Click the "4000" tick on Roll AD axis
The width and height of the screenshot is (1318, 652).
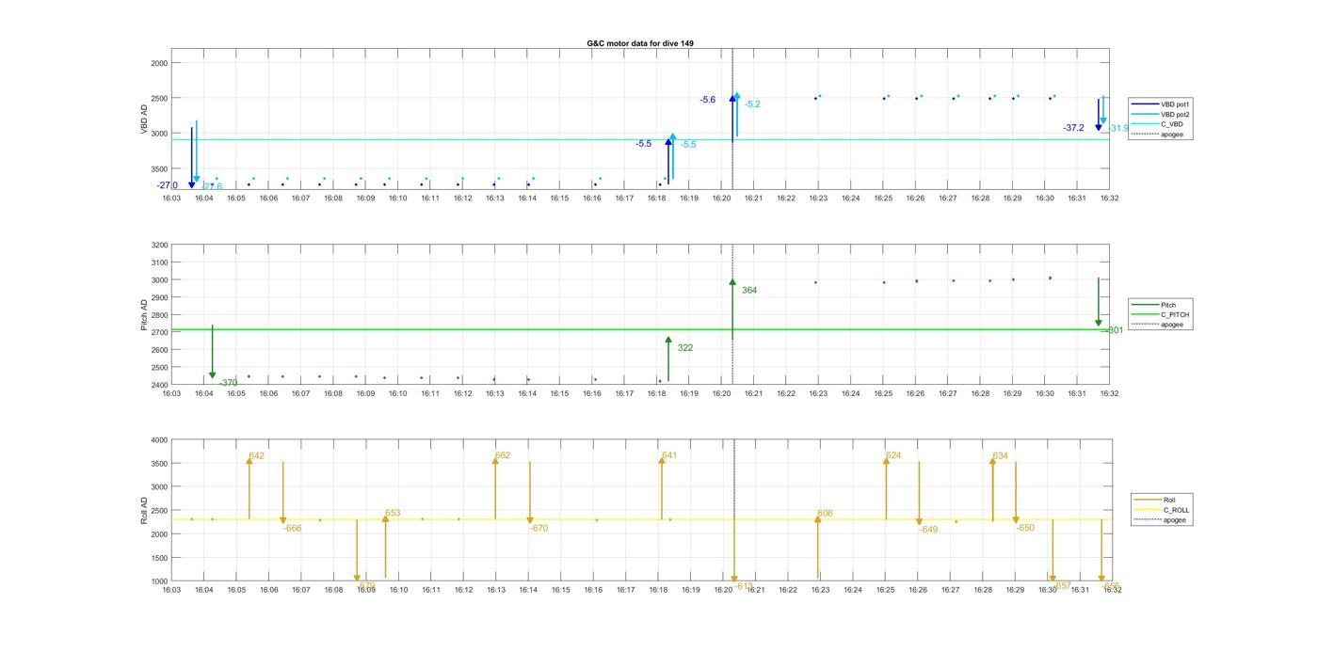click(x=159, y=440)
